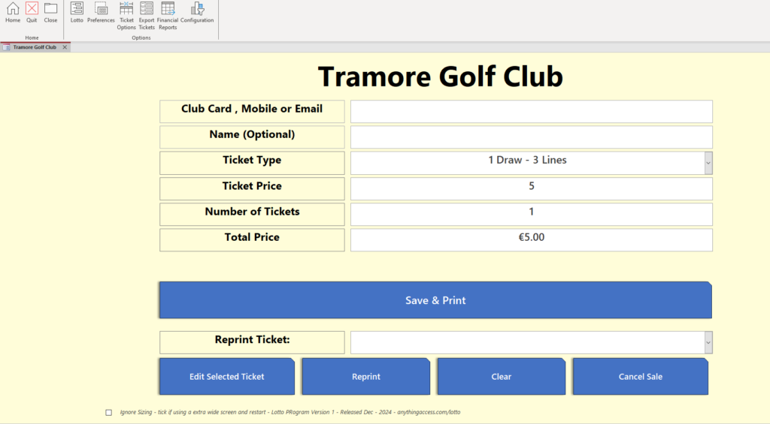
Task: Click the Ticket Price field showing 5
Action: click(532, 188)
